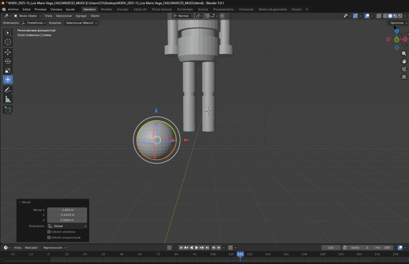Click the camera view icon
This screenshot has width=409, height=264.
click(404, 69)
